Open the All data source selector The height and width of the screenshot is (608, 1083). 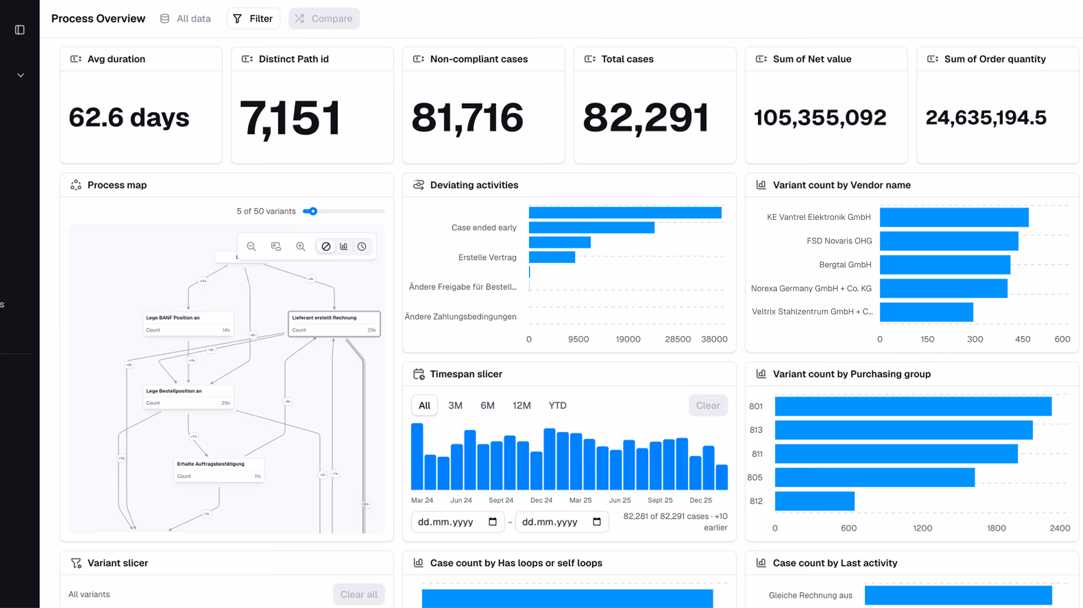tap(185, 19)
